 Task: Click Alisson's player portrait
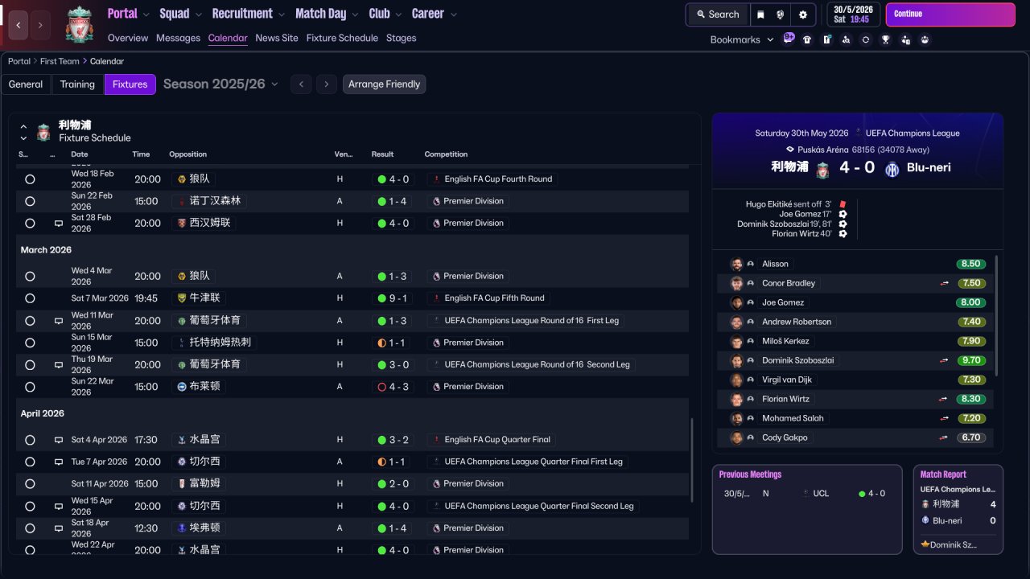pos(736,264)
